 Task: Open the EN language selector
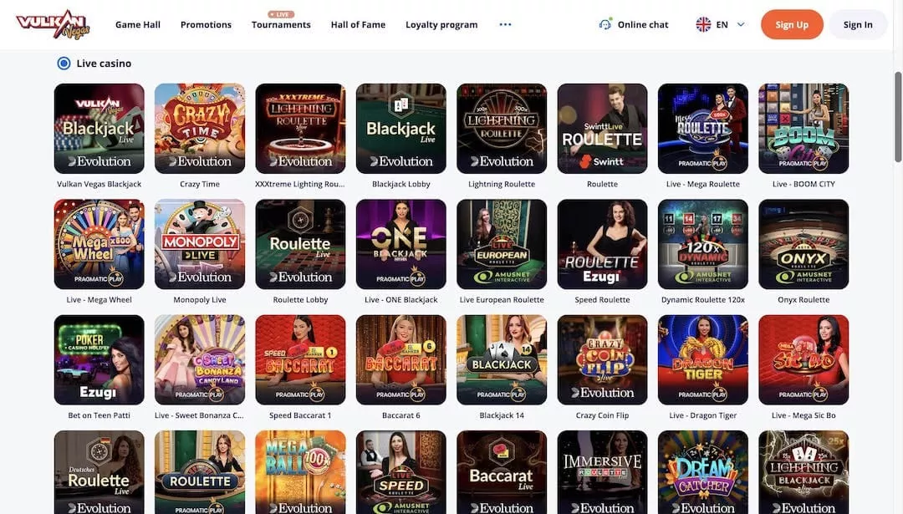[721, 25]
